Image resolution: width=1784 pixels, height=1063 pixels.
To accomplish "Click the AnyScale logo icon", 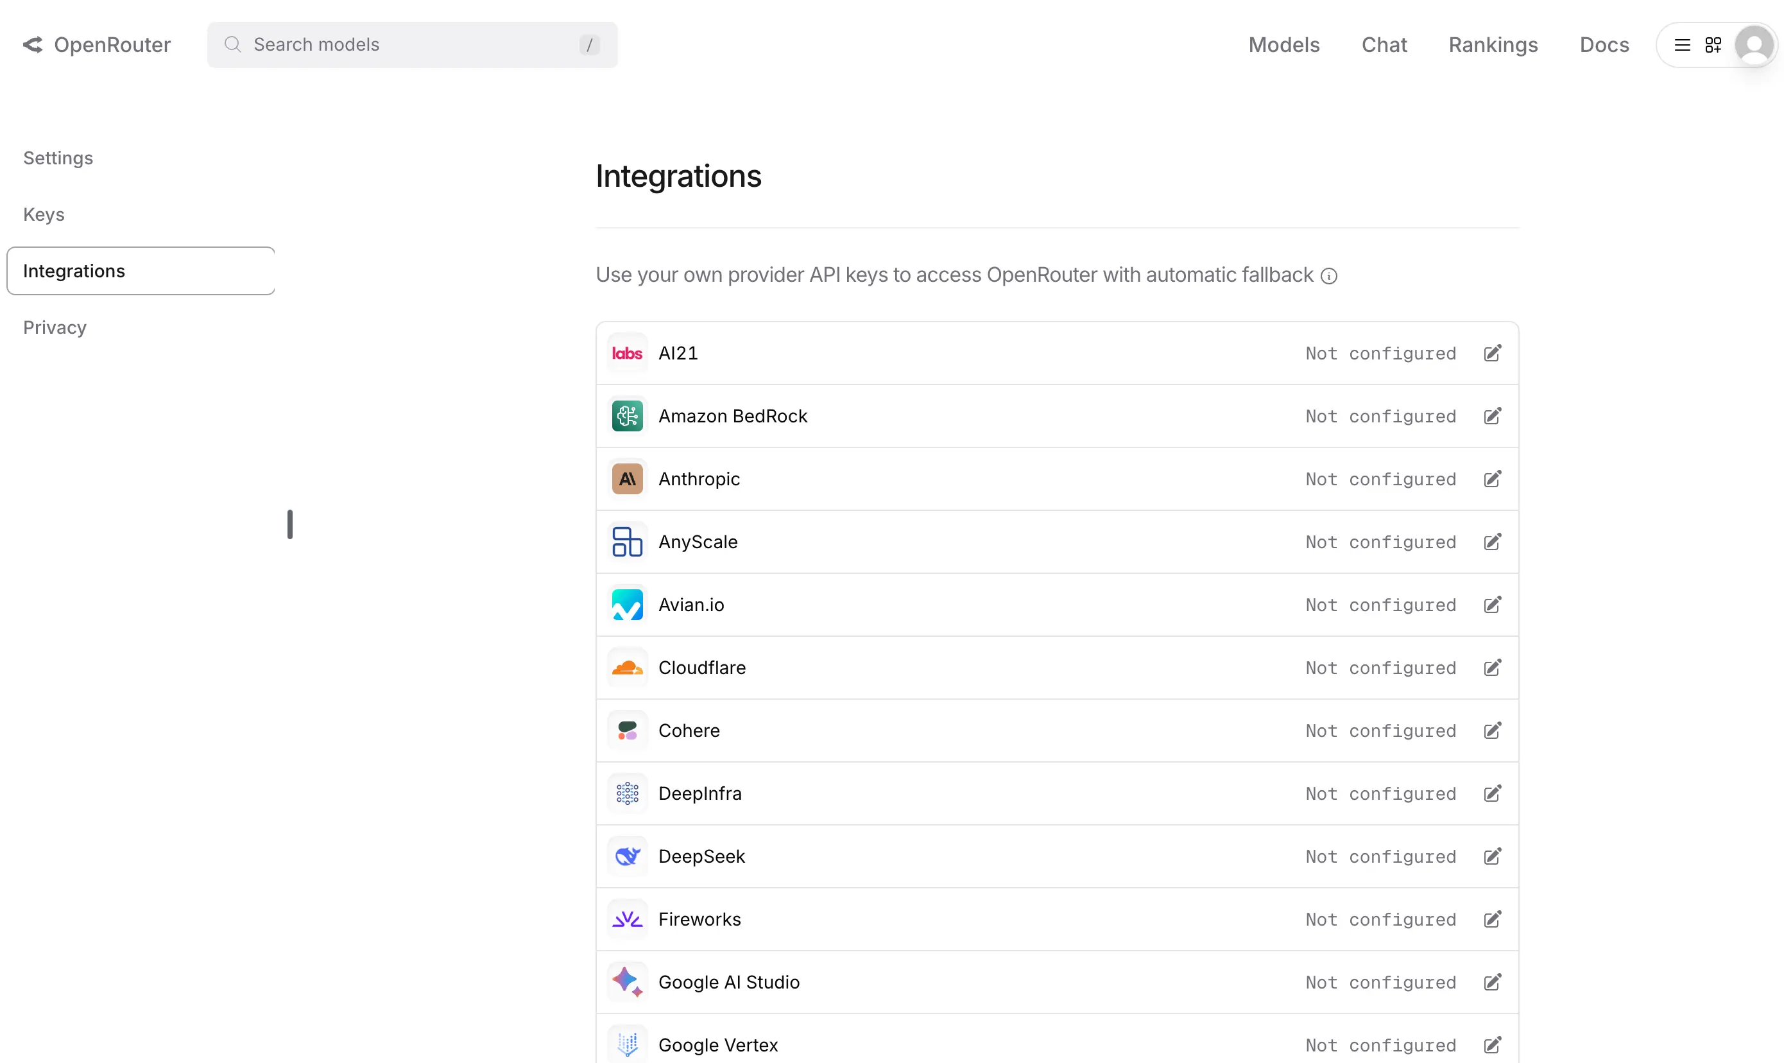I will pos(627,542).
